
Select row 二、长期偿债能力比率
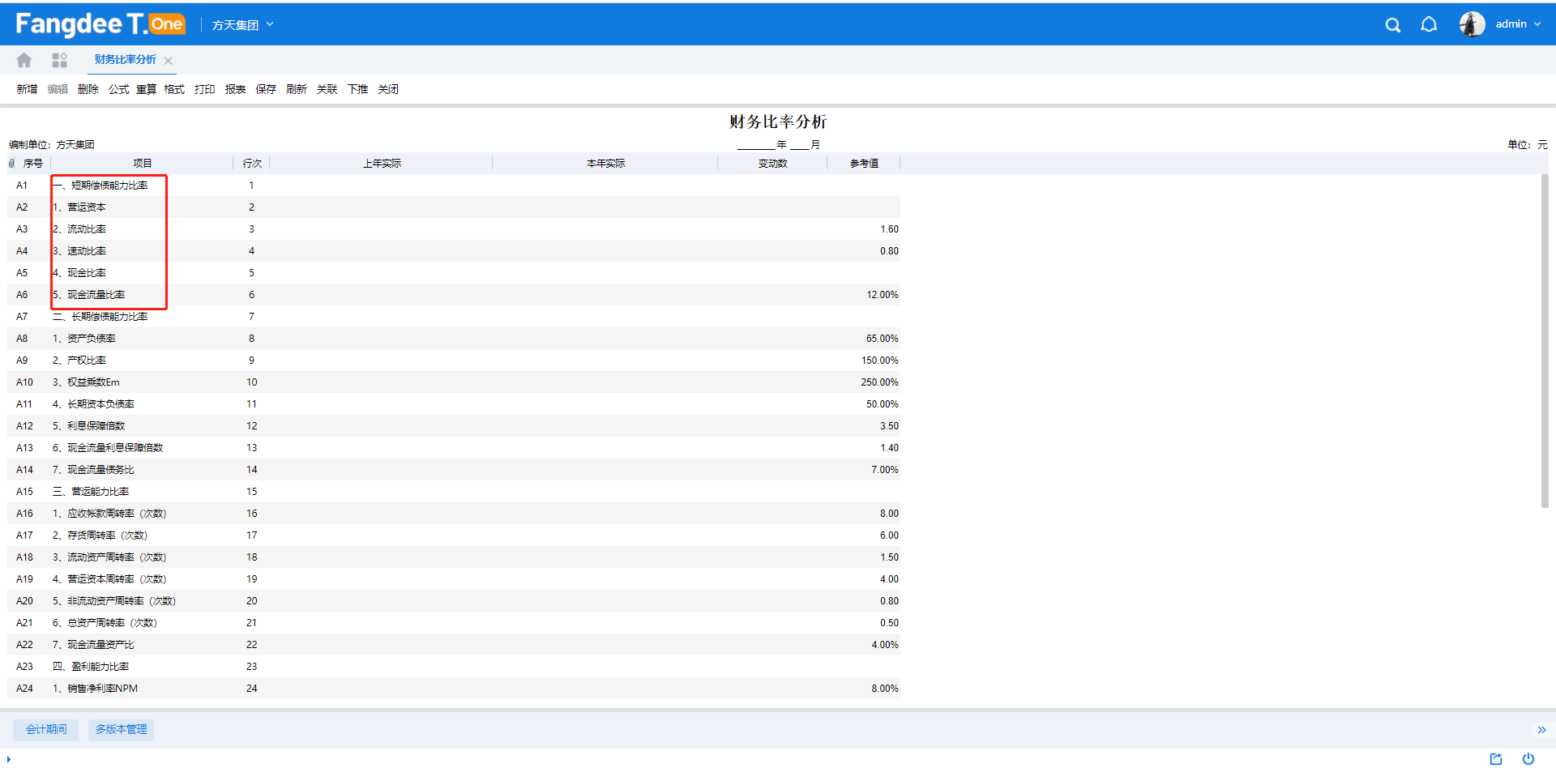click(x=454, y=317)
